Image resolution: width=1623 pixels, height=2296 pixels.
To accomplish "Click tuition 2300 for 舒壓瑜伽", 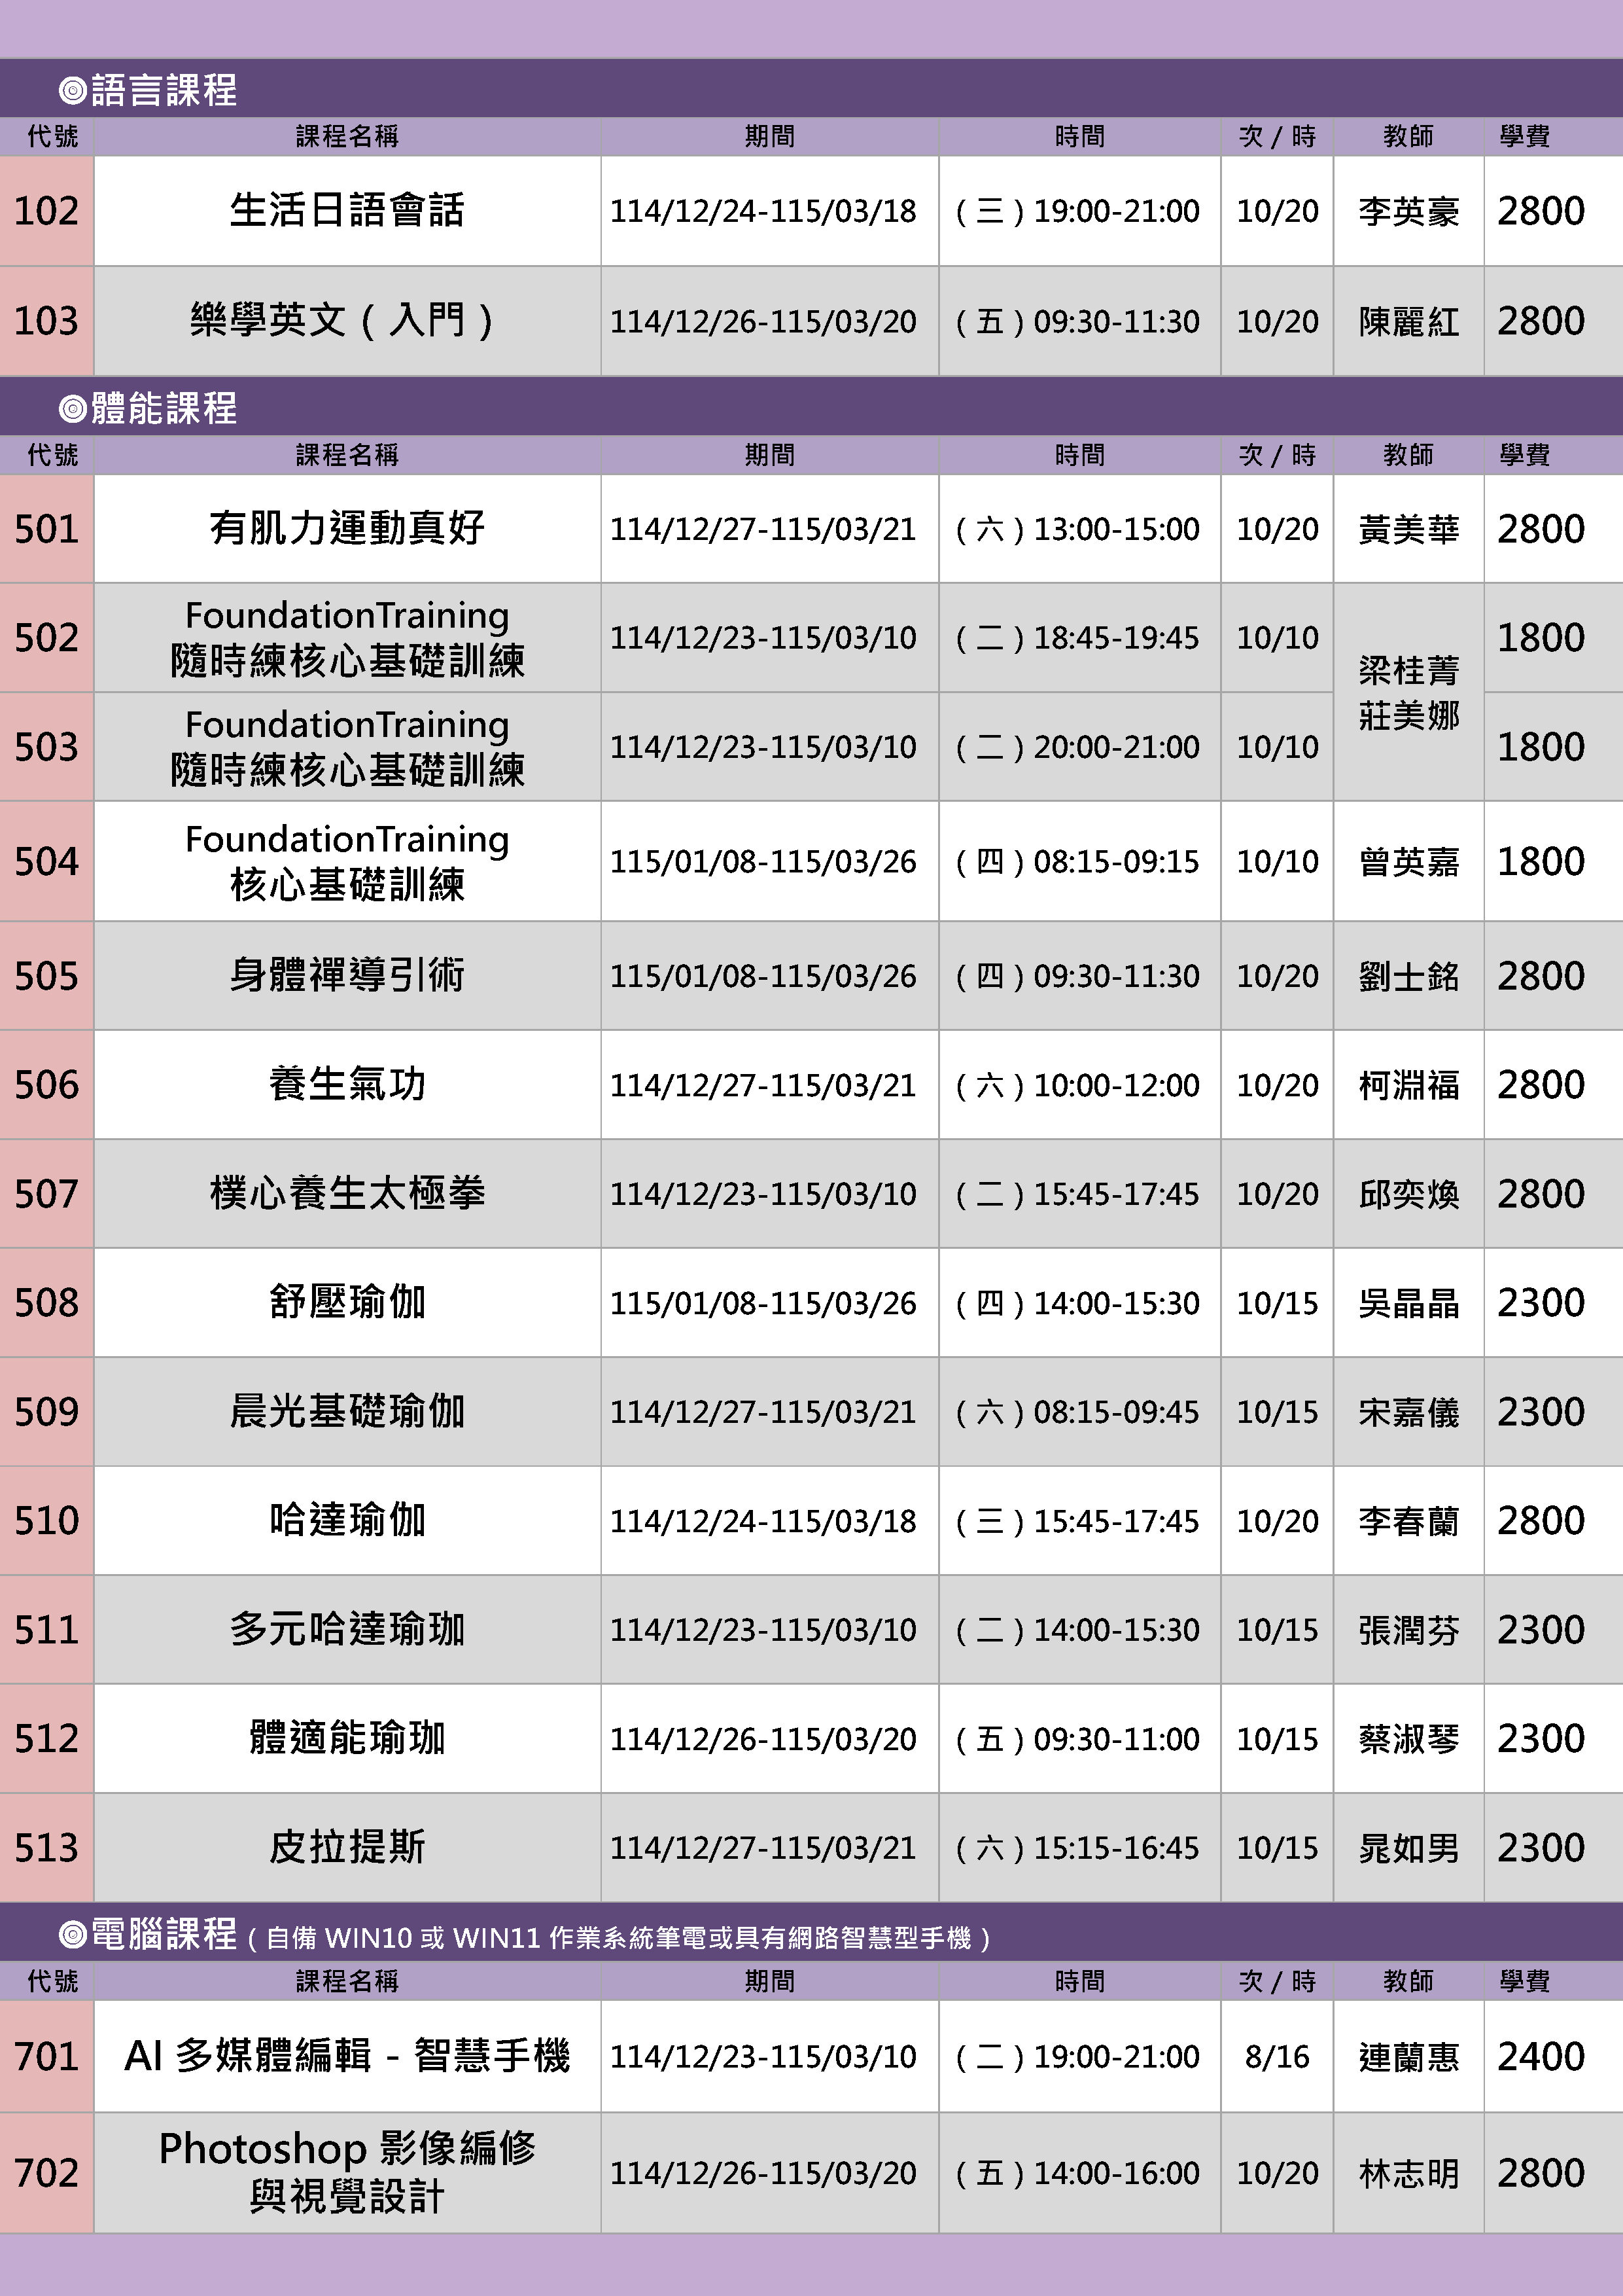I will click(x=1540, y=1303).
